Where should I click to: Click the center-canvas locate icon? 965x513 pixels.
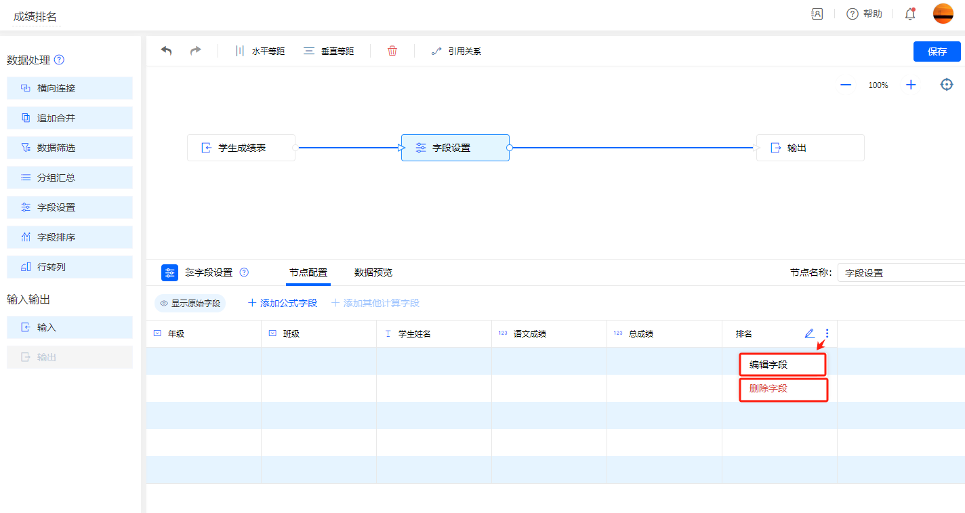point(947,85)
